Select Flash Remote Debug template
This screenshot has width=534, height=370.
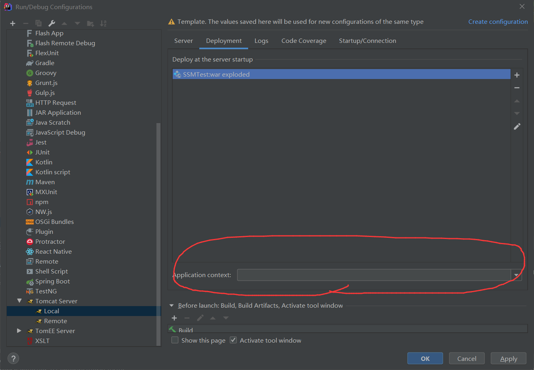[x=65, y=43]
